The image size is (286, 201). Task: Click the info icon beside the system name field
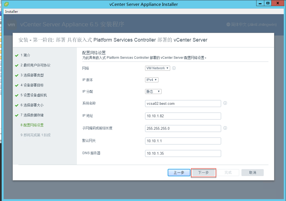225,103
